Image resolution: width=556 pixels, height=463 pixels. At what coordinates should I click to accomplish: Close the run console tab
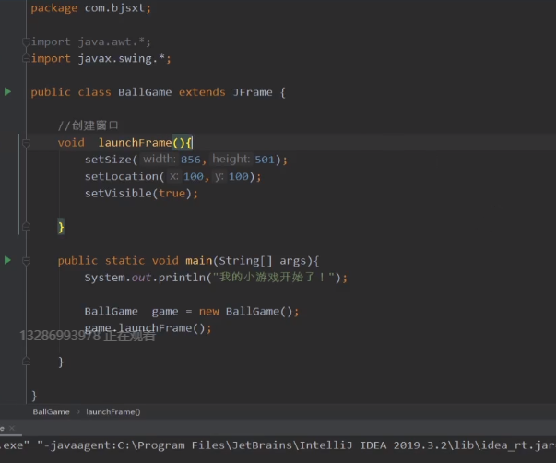[x=12, y=428]
